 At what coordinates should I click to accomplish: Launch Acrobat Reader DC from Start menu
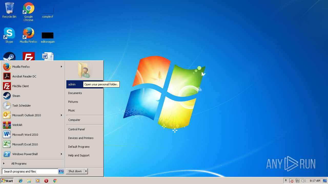click(x=33, y=76)
